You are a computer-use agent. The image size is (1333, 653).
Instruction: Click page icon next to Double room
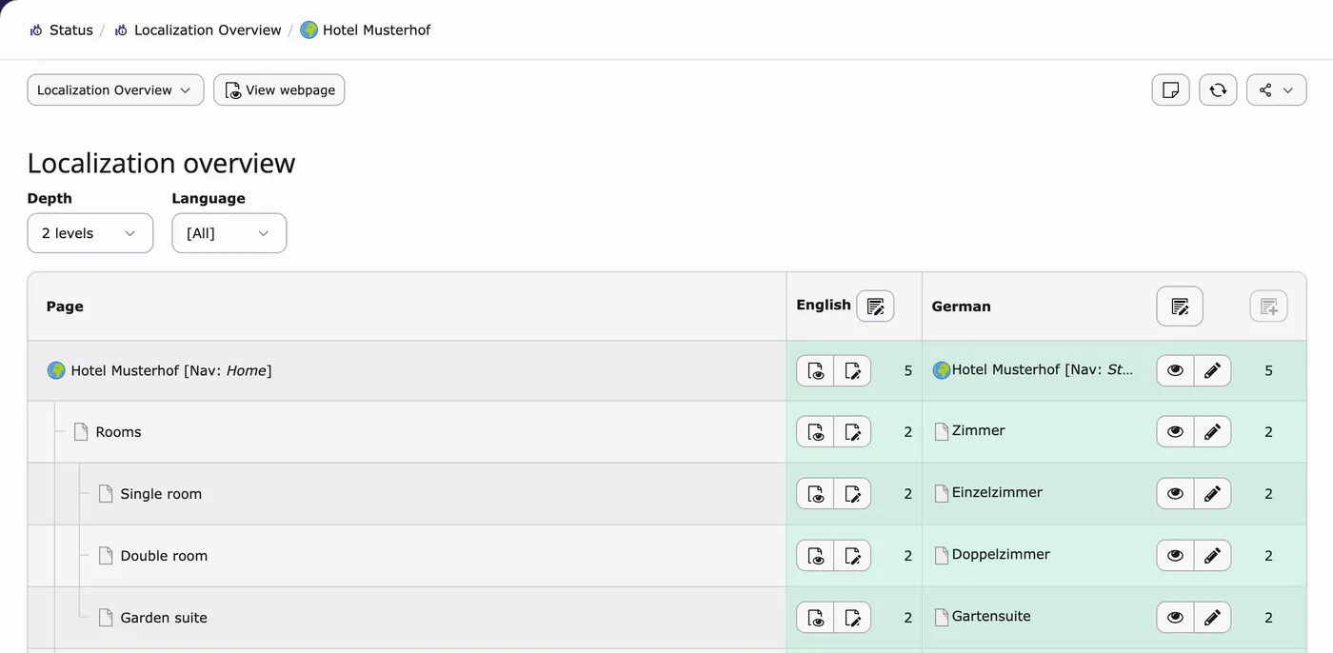[x=106, y=556]
